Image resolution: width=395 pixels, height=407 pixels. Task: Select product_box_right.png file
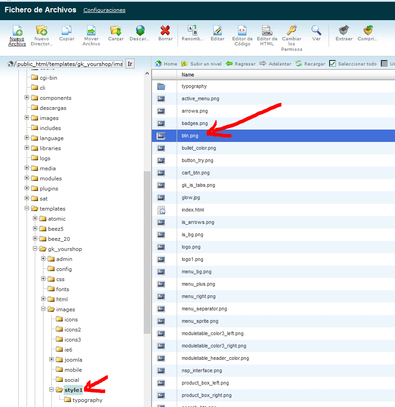coord(206,395)
